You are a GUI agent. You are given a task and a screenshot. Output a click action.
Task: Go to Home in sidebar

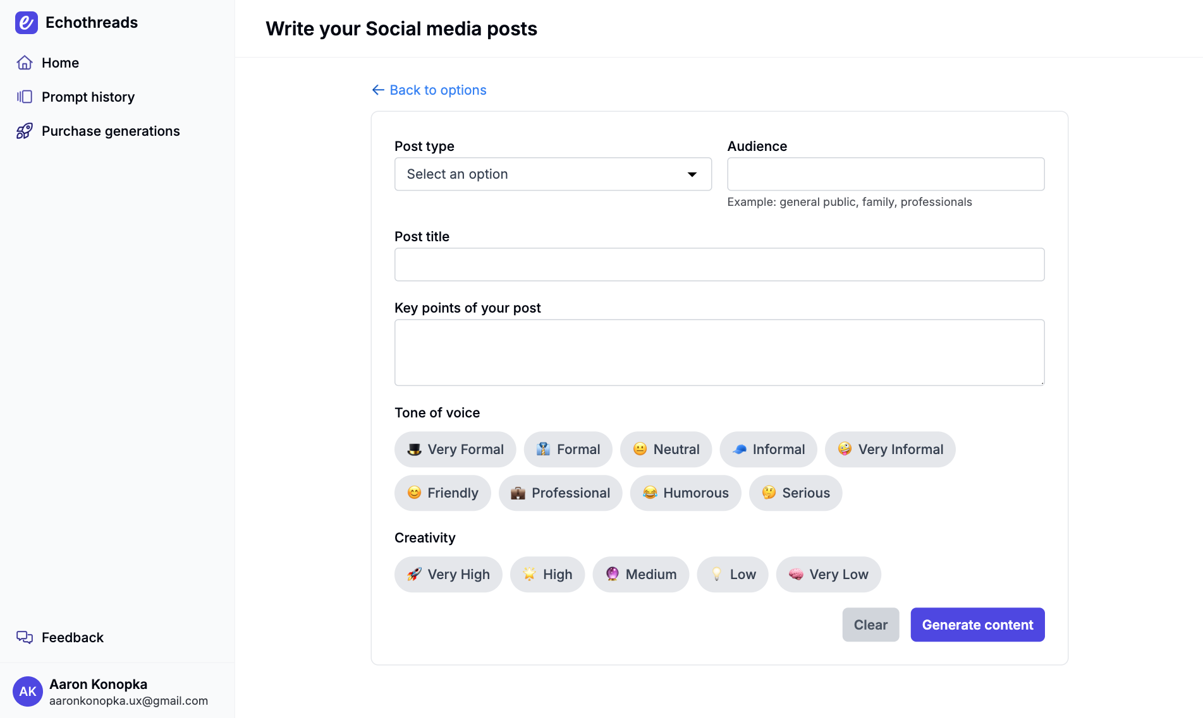(60, 63)
